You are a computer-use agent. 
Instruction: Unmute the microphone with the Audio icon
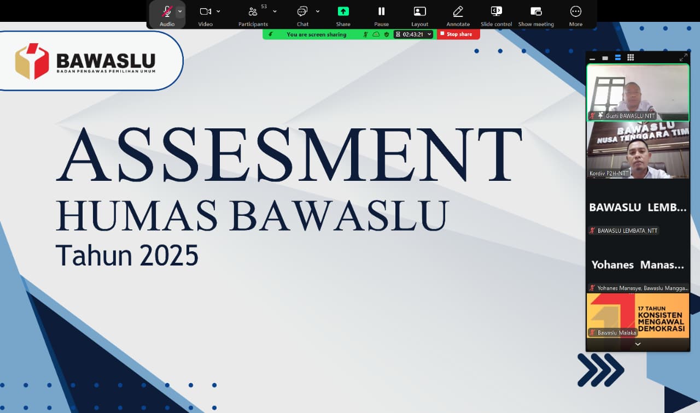coord(167,12)
